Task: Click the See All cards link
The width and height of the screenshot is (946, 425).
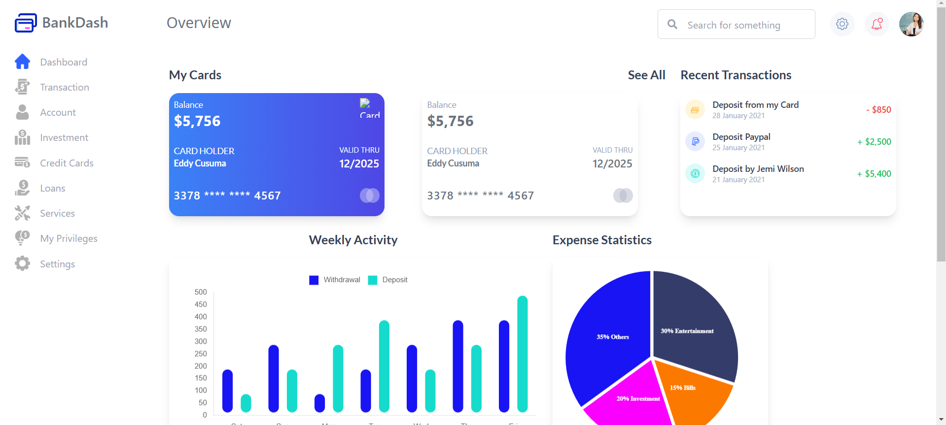Action: coord(646,75)
